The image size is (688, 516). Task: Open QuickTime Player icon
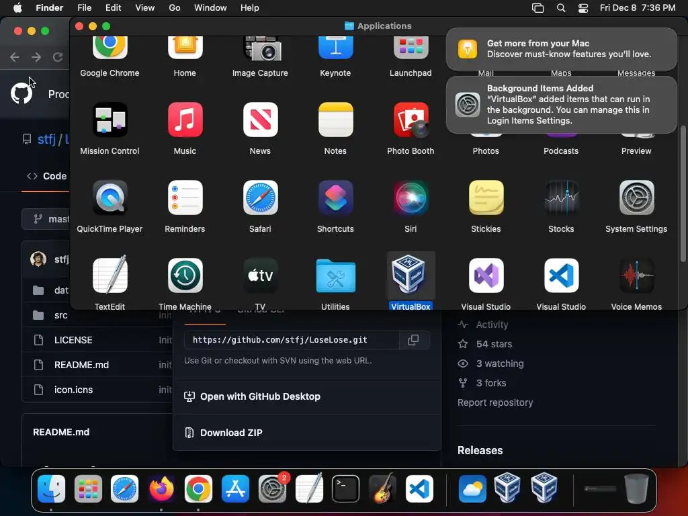point(110,198)
